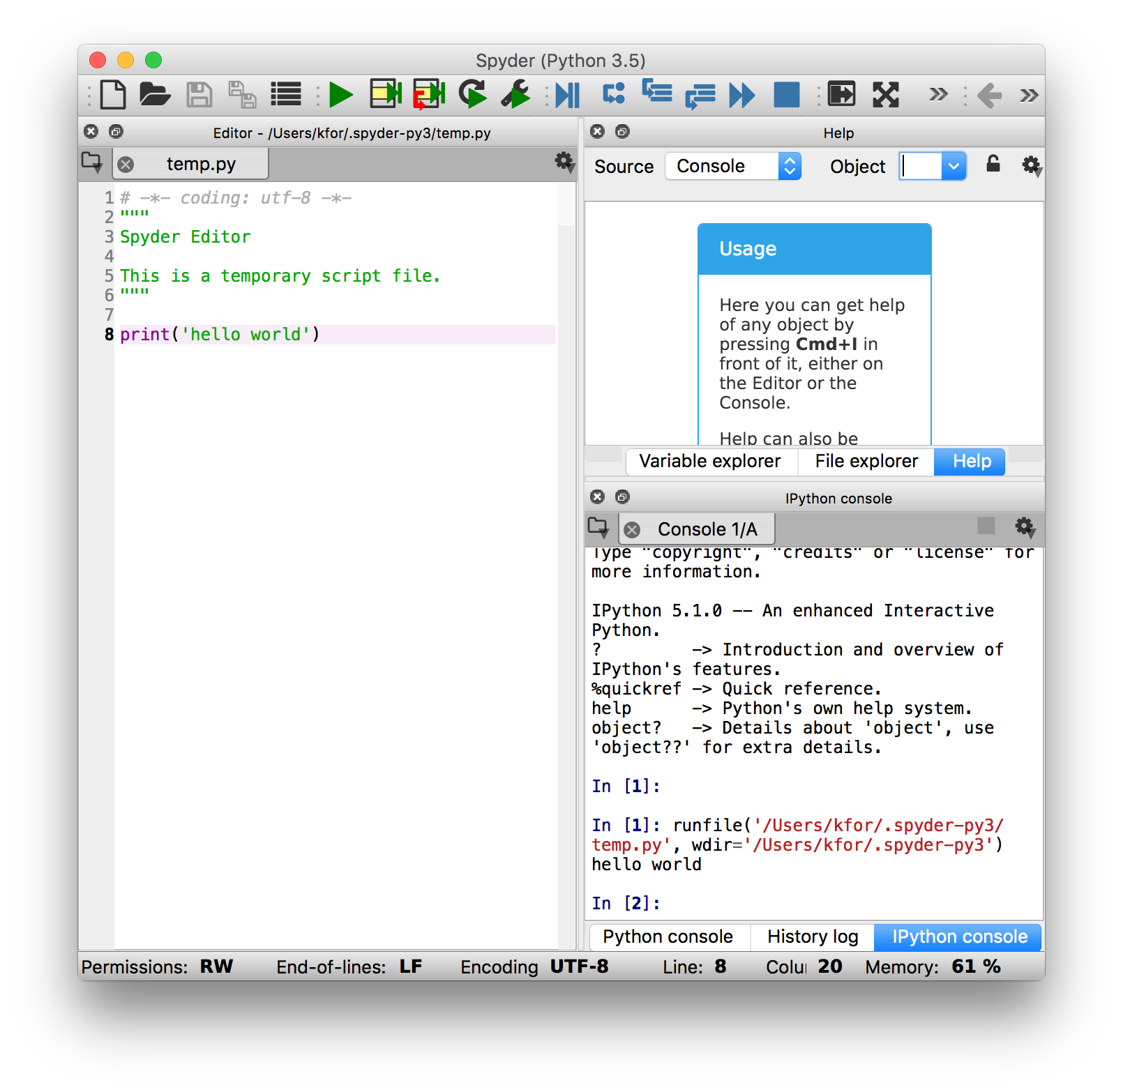
Task: Continue execution with double-arrow icon
Action: (741, 95)
